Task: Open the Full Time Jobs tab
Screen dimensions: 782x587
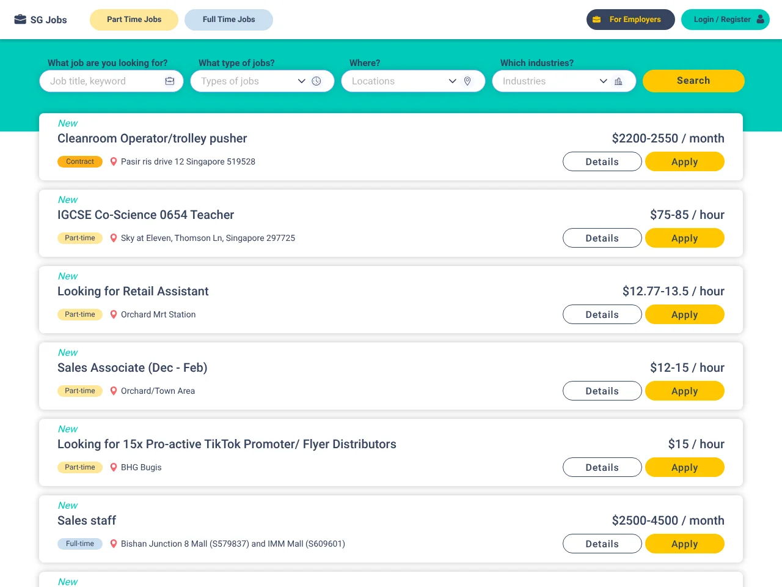Action: pyautogui.click(x=228, y=20)
